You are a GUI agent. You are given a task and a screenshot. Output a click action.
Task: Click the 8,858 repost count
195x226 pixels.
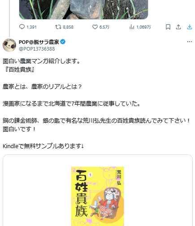tap(68, 27)
